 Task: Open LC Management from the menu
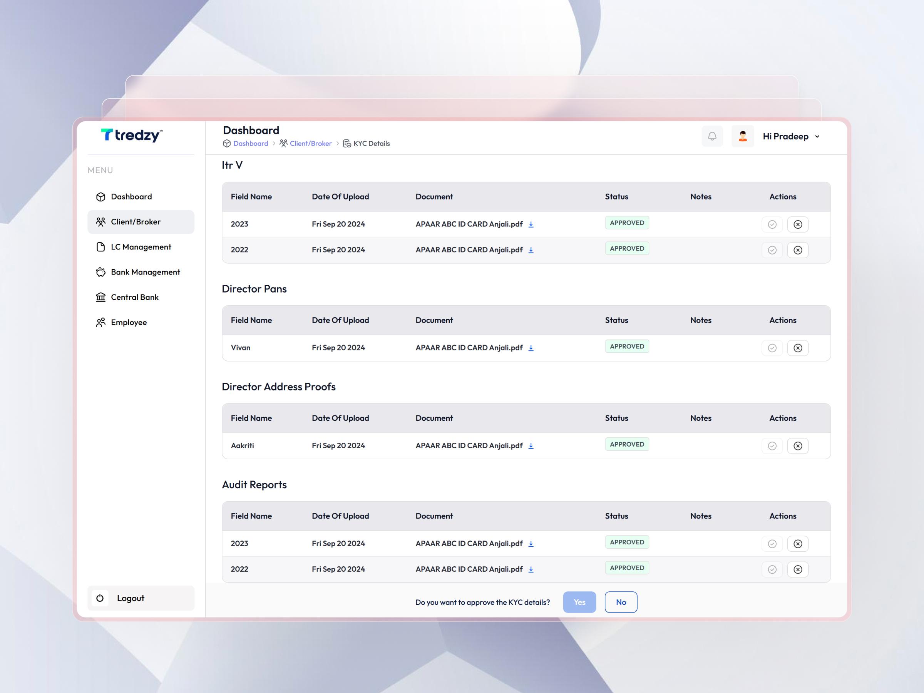141,247
